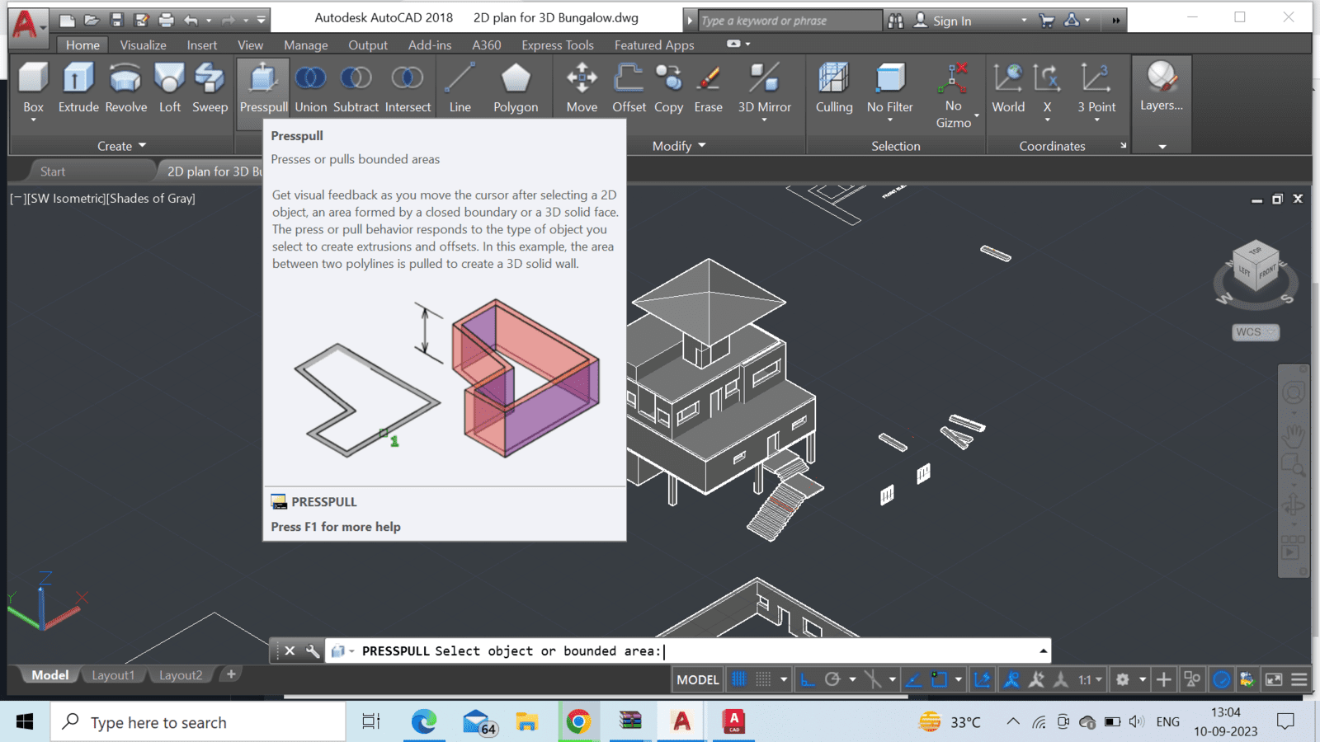Expand the Create panel
This screenshot has width=1320, height=742.
pyautogui.click(x=121, y=146)
